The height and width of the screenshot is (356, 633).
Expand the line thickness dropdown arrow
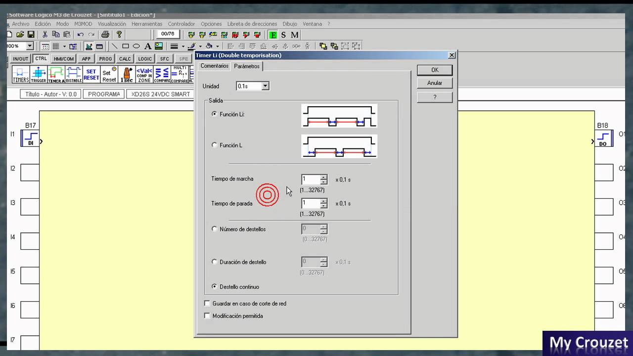point(183,46)
